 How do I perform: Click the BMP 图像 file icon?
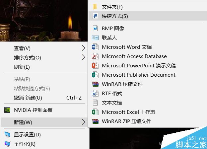coord(95,28)
